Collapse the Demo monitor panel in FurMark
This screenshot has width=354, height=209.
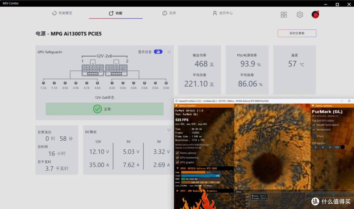click(x=177, y=106)
